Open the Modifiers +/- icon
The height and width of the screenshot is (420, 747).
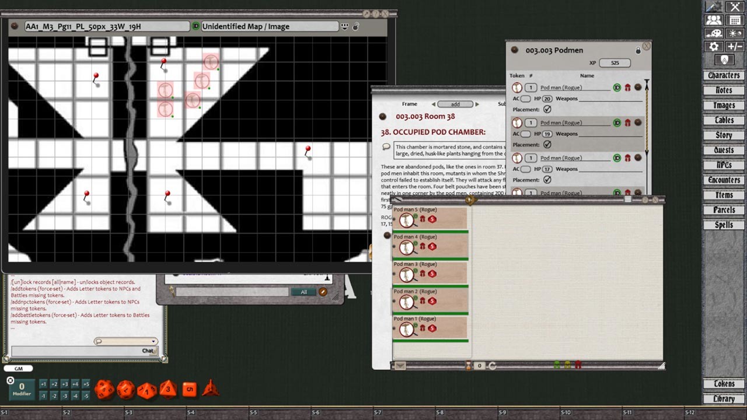(735, 47)
